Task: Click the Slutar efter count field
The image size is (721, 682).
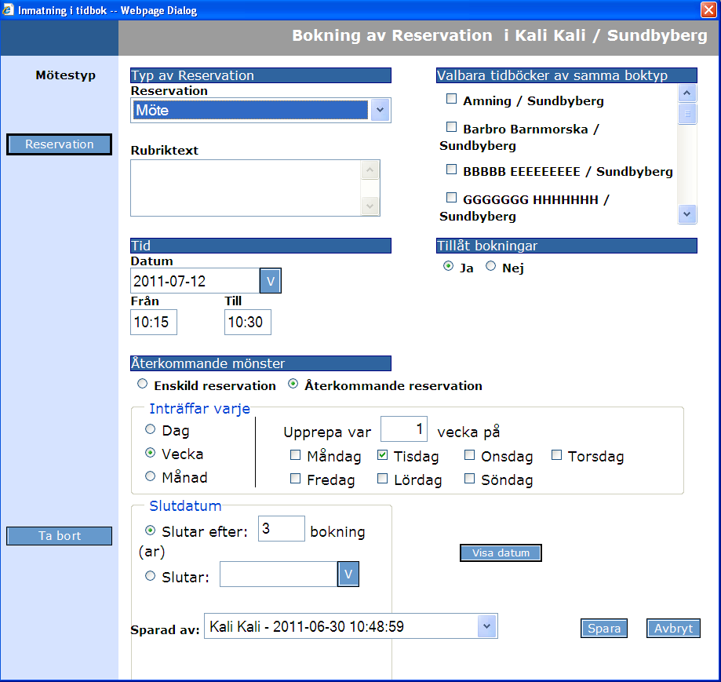Action: (282, 528)
